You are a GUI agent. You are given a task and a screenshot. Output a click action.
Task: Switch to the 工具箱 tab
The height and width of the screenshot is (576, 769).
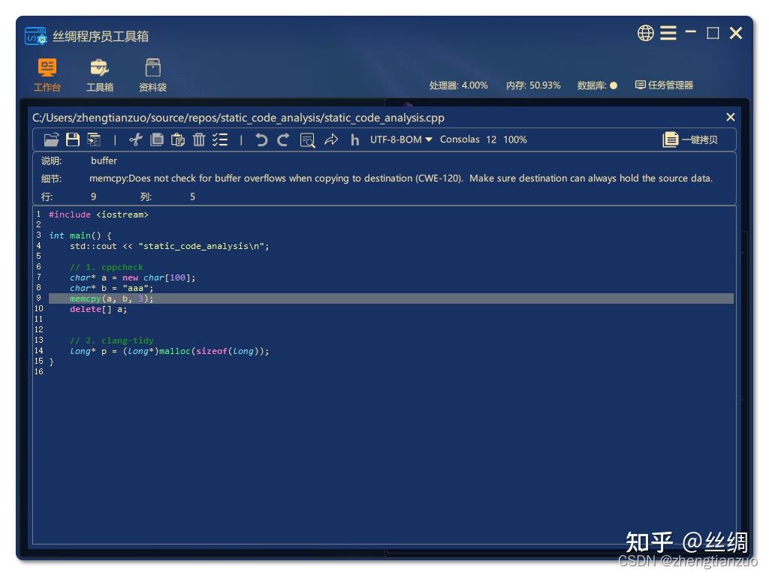tap(101, 75)
